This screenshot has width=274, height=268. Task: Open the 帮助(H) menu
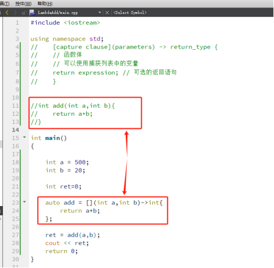click(45, 3)
